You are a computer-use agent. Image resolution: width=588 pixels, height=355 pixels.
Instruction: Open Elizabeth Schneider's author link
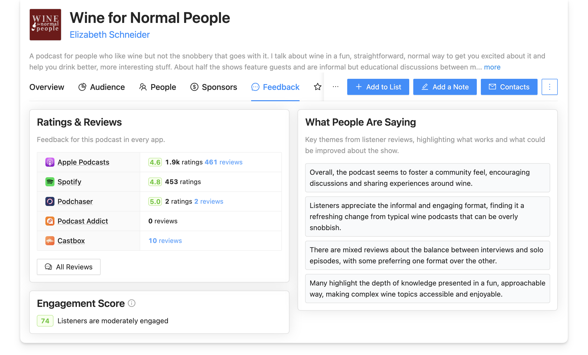click(x=110, y=35)
